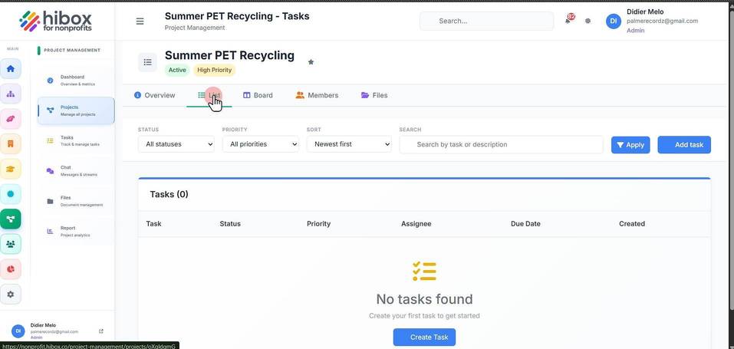Toggle the hamburger menu in header
The width and height of the screenshot is (734, 349).
(140, 21)
